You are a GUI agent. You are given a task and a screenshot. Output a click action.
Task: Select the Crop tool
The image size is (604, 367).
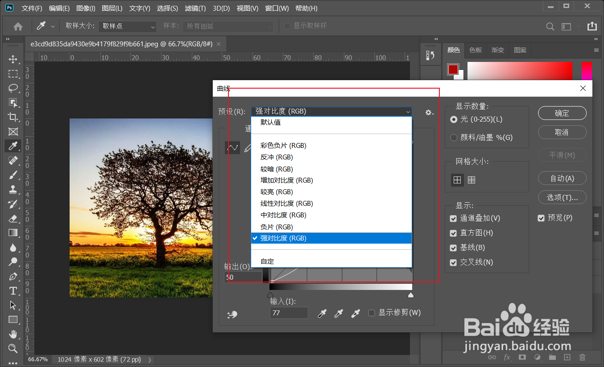(x=13, y=117)
